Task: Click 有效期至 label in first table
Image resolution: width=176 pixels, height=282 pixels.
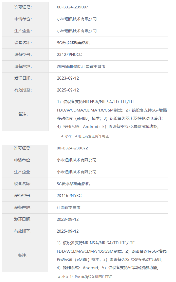Action: point(23,90)
